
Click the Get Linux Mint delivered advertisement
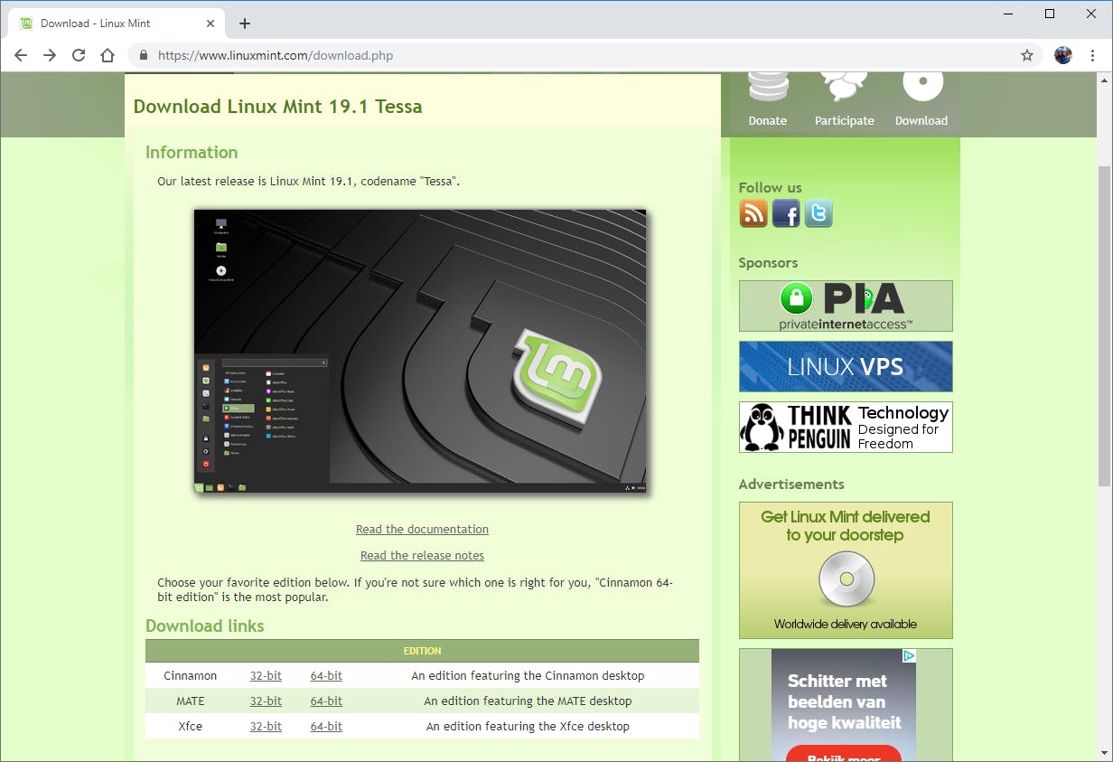coord(846,570)
